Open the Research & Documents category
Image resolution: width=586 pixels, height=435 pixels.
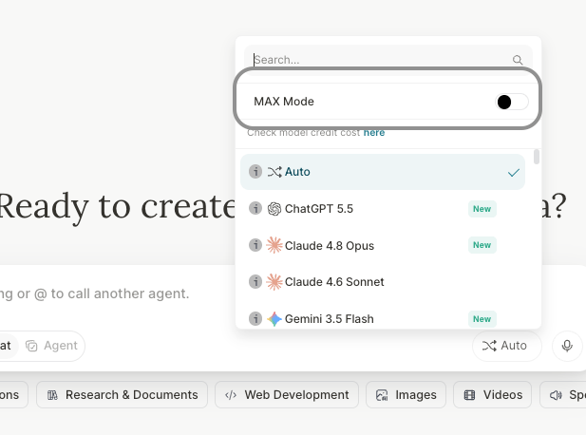point(122,395)
